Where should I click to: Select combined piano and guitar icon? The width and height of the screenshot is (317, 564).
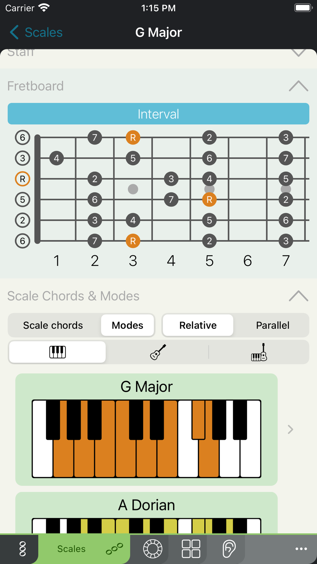(259, 352)
